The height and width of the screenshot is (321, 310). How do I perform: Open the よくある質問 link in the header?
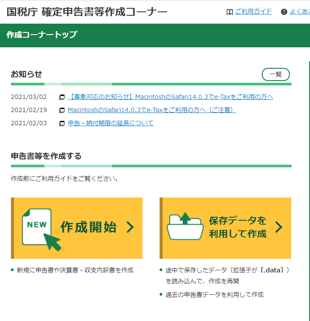[x=299, y=11]
